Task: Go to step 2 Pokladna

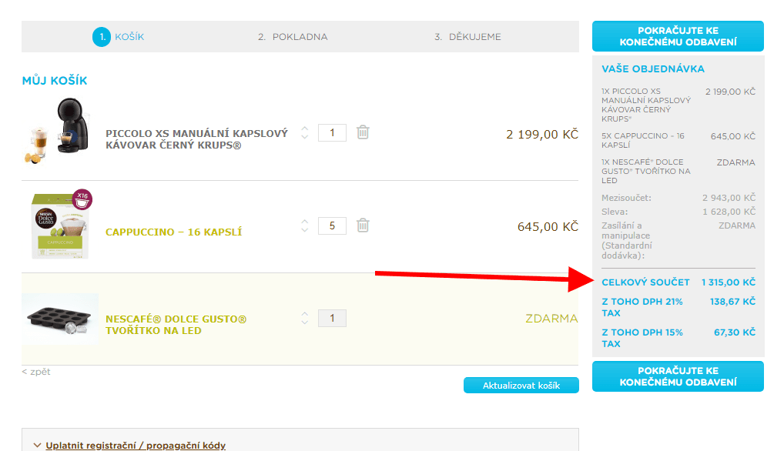Action: pos(293,37)
